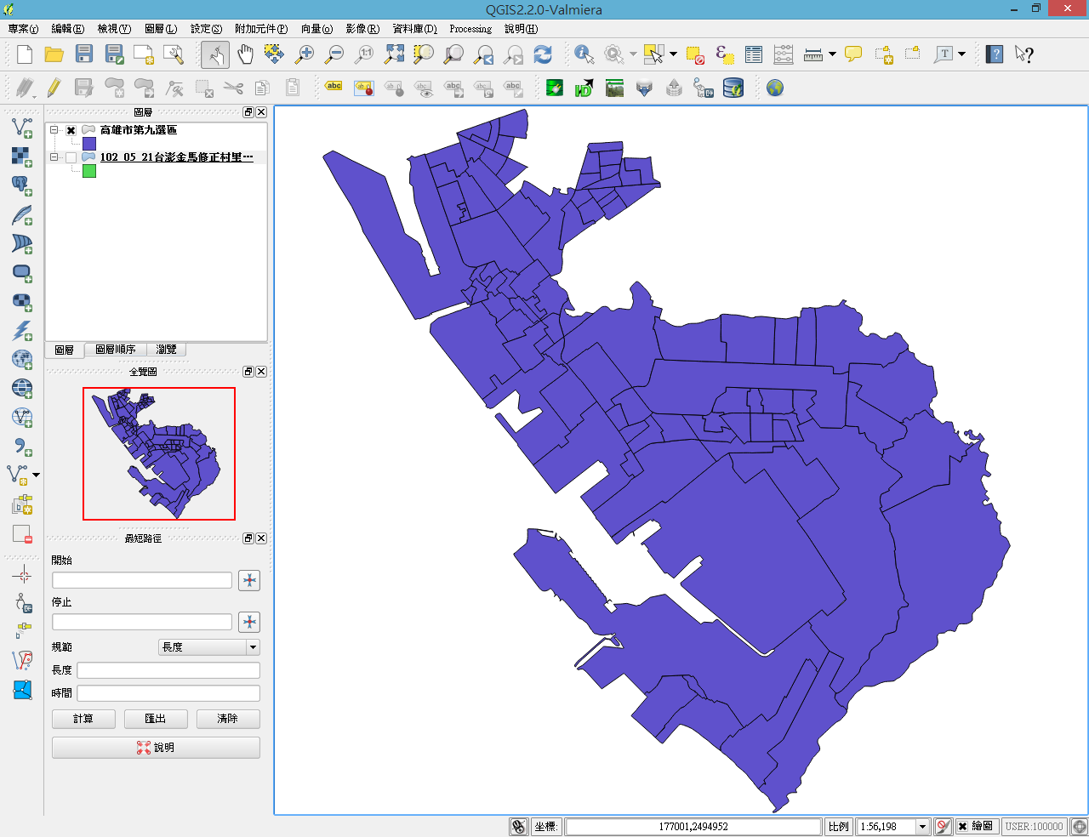Uncheck the 高雄市第九選區 layer visibility
The width and height of the screenshot is (1089, 837).
coord(71,131)
